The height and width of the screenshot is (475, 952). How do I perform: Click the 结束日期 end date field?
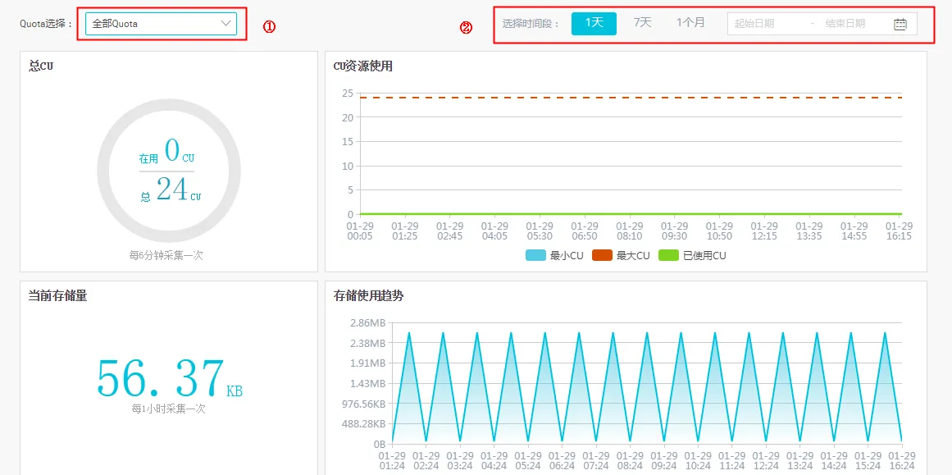pyautogui.click(x=845, y=24)
